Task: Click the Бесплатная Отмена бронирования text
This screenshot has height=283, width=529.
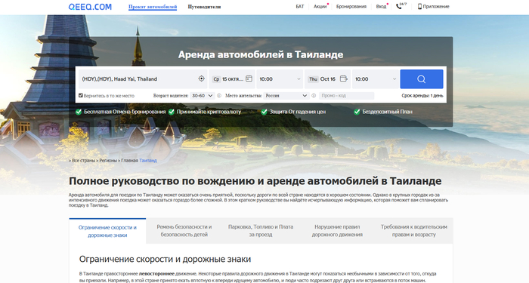Action: click(x=125, y=112)
